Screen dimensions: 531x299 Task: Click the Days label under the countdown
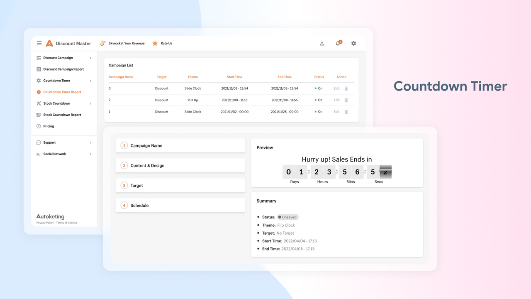point(295,181)
